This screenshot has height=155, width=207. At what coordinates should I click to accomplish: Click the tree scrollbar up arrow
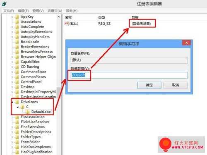pyautogui.click(x=58, y=17)
